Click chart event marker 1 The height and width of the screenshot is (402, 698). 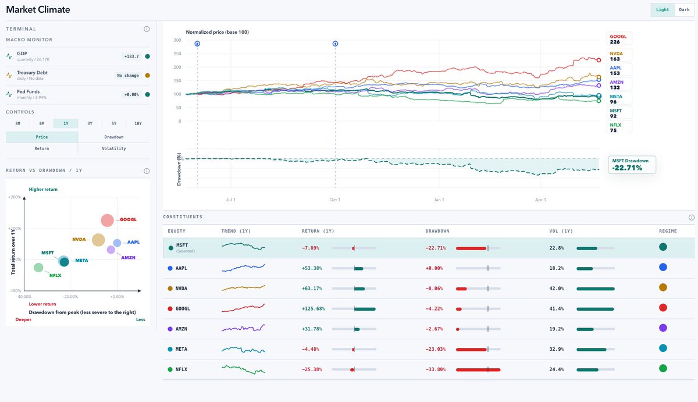(x=335, y=44)
